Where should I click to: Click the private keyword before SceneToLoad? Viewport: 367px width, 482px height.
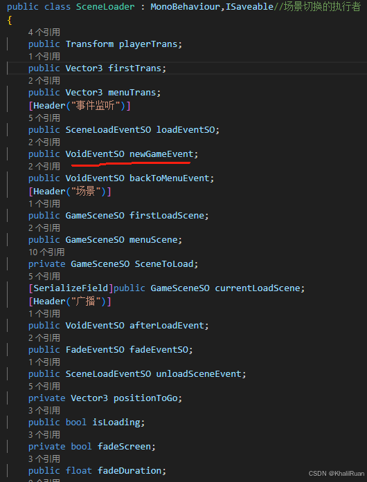point(47,264)
